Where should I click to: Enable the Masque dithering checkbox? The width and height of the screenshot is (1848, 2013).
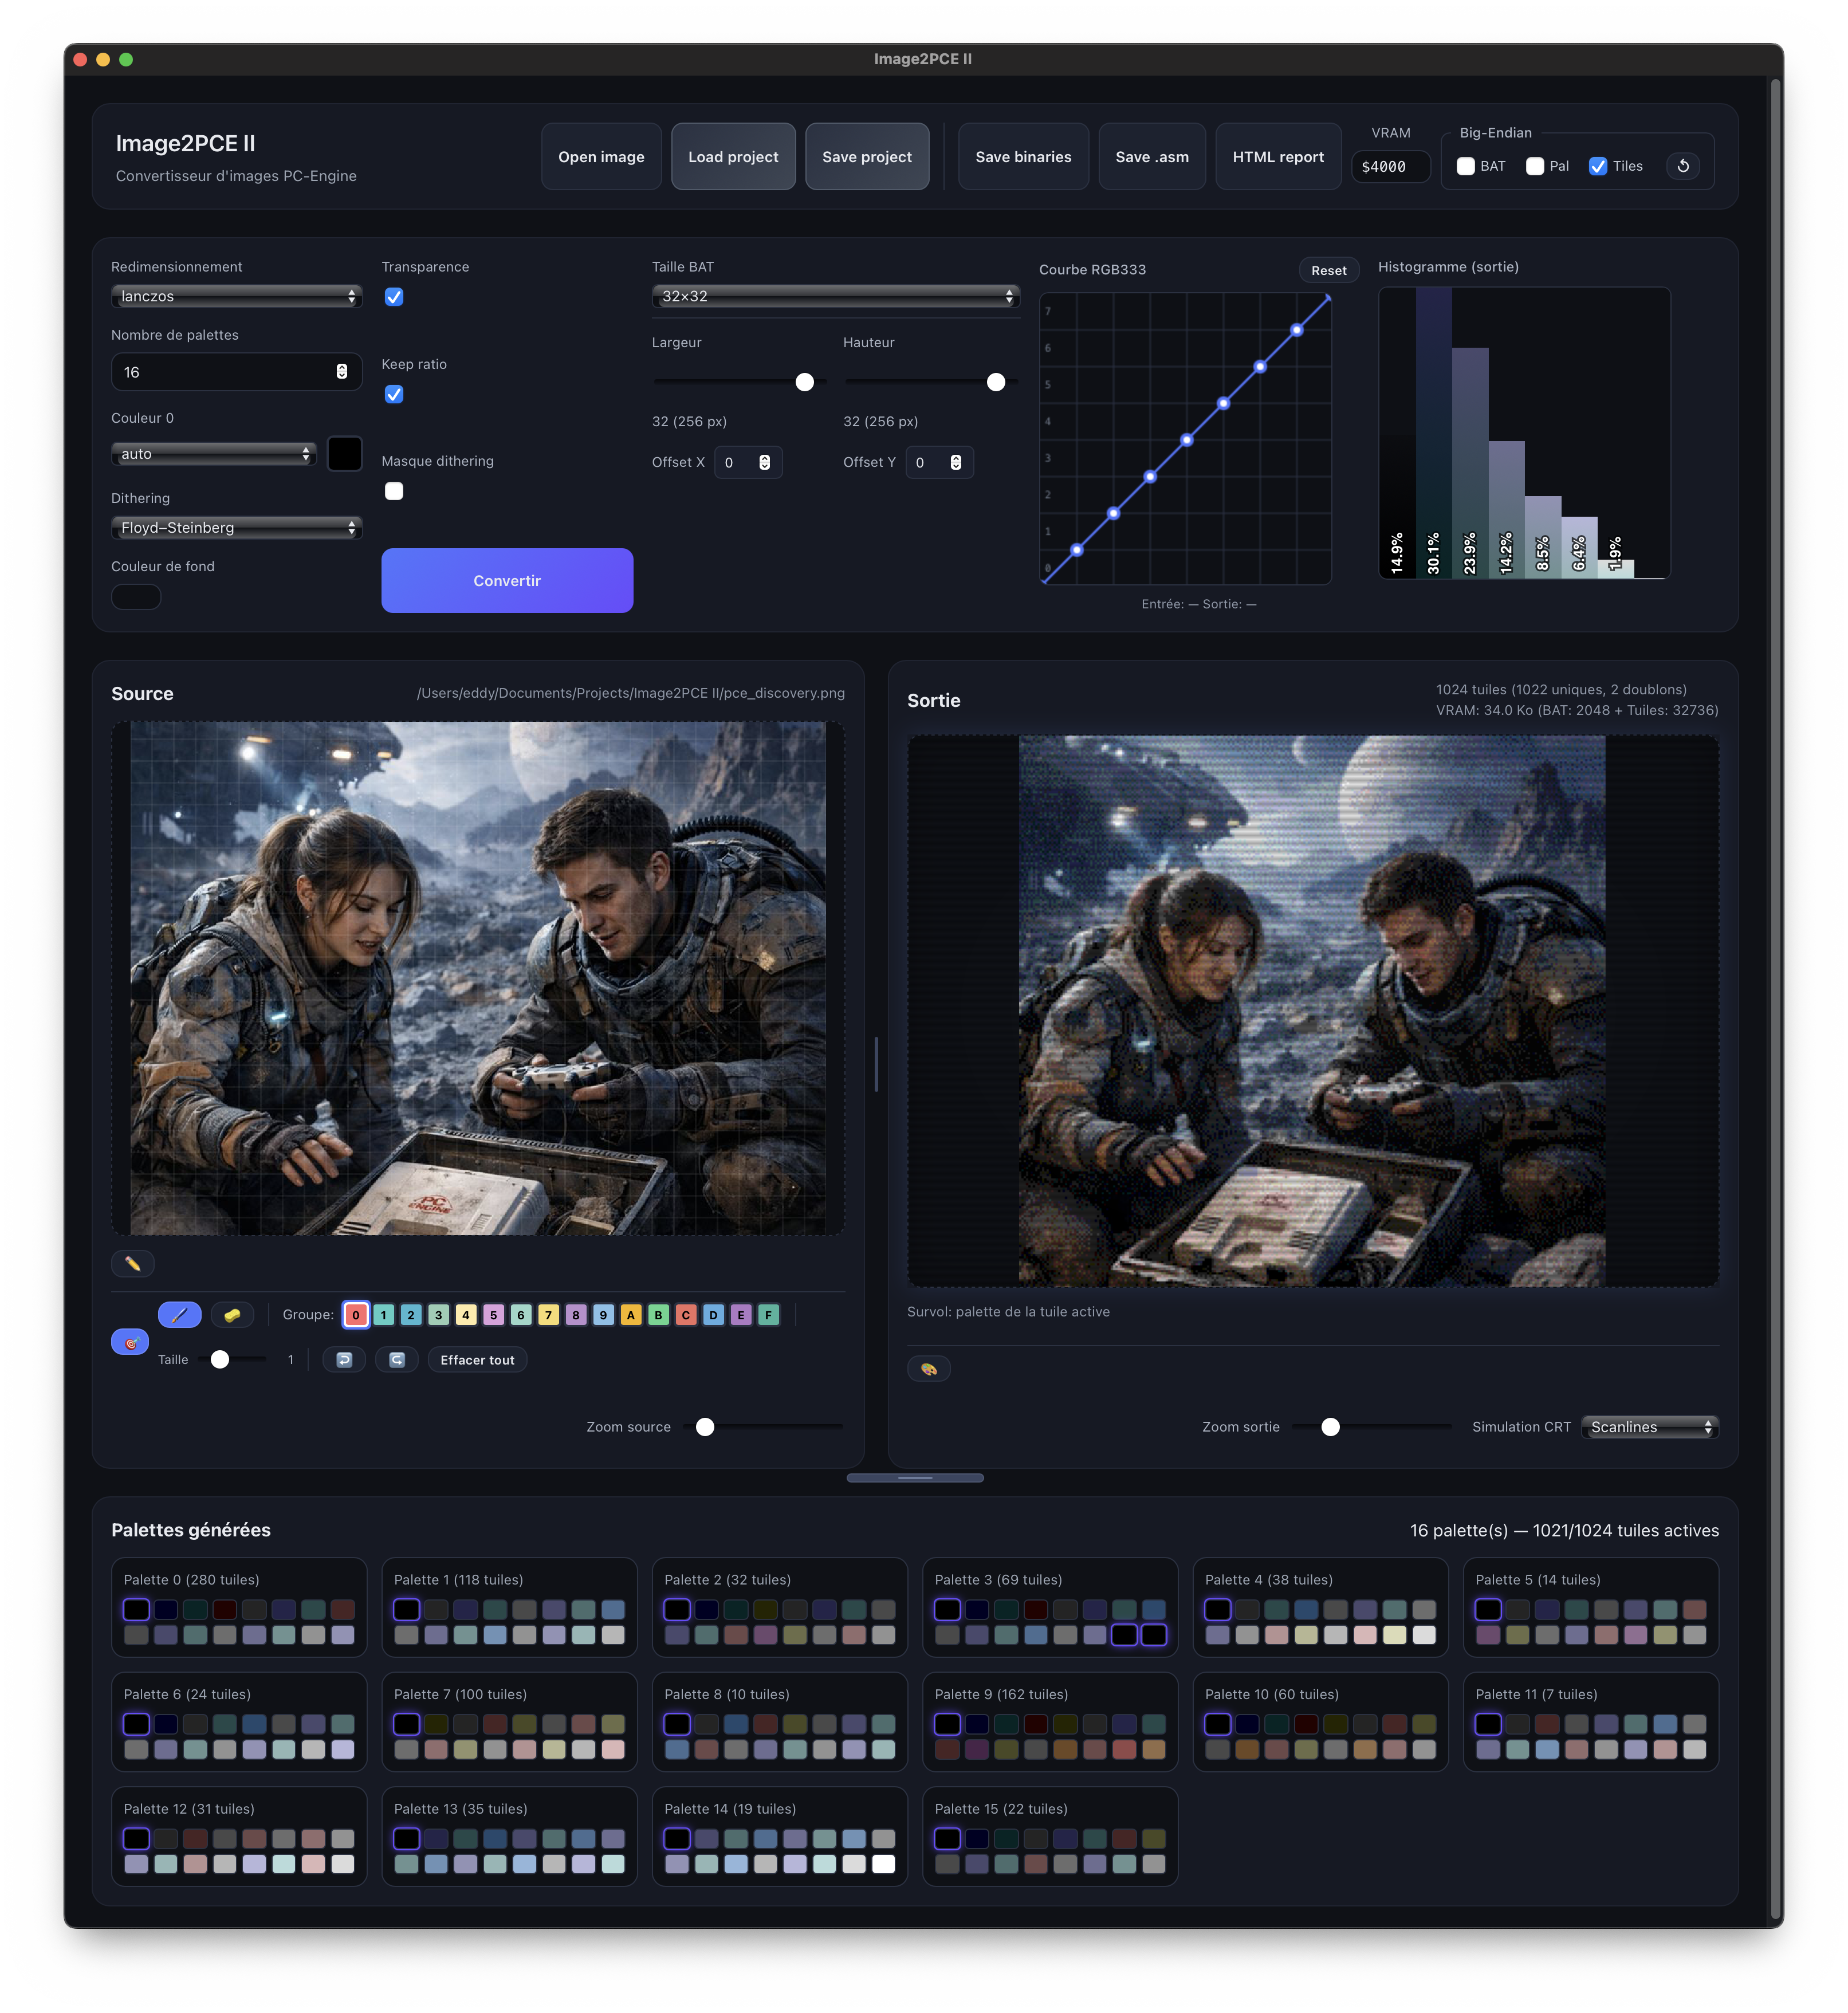click(394, 491)
